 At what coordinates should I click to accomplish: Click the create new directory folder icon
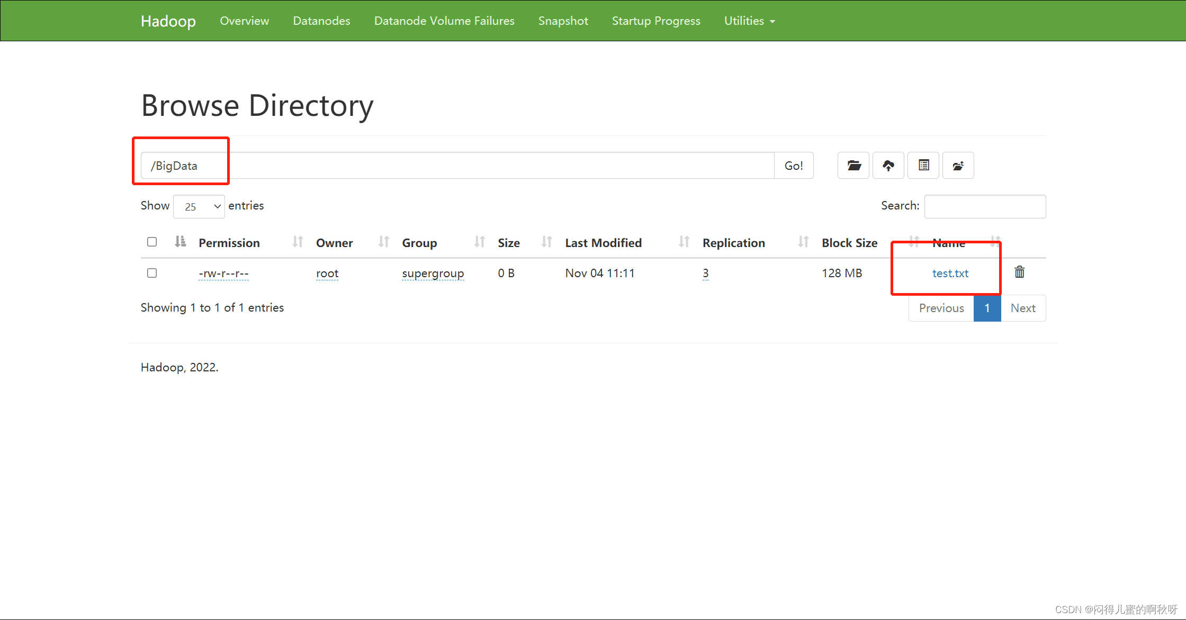pos(853,166)
